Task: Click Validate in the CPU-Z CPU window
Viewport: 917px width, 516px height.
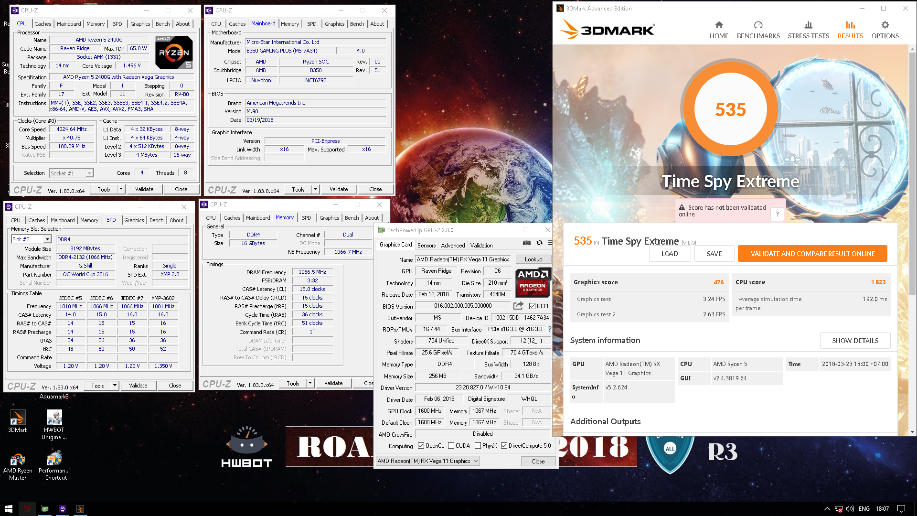Action: point(144,189)
